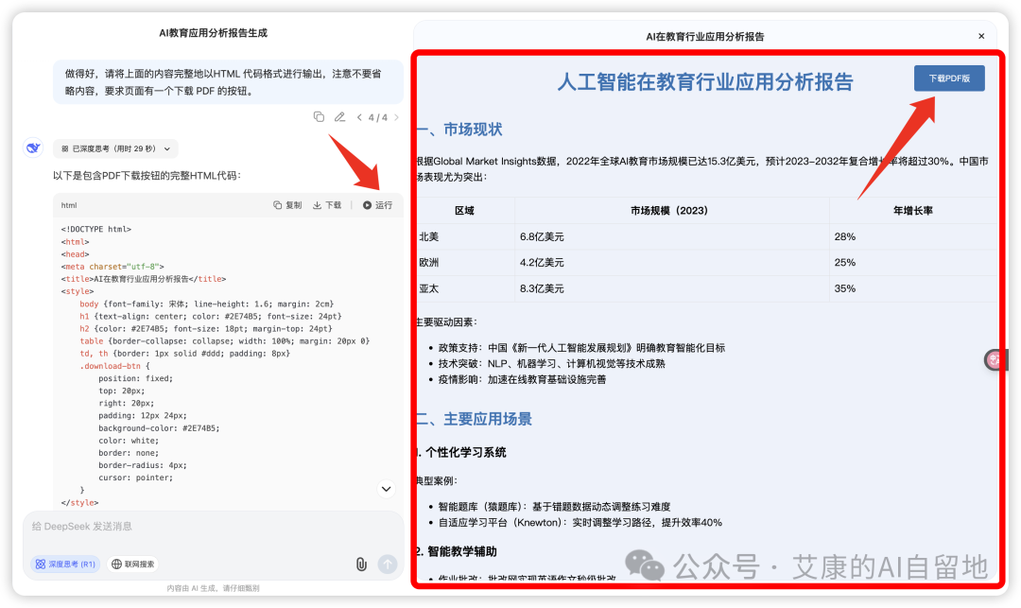Click the 一、市场现状 heading
The height and width of the screenshot is (608, 1021).
pyautogui.click(x=459, y=130)
